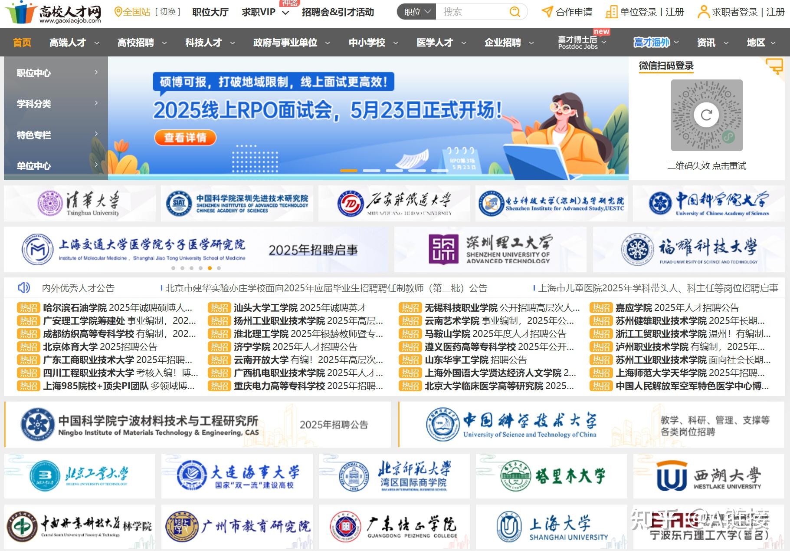Screen dimensions: 790x551
Task: Click the 注册 link beside 单位登录
Action: pyautogui.click(x=675, y=12)
